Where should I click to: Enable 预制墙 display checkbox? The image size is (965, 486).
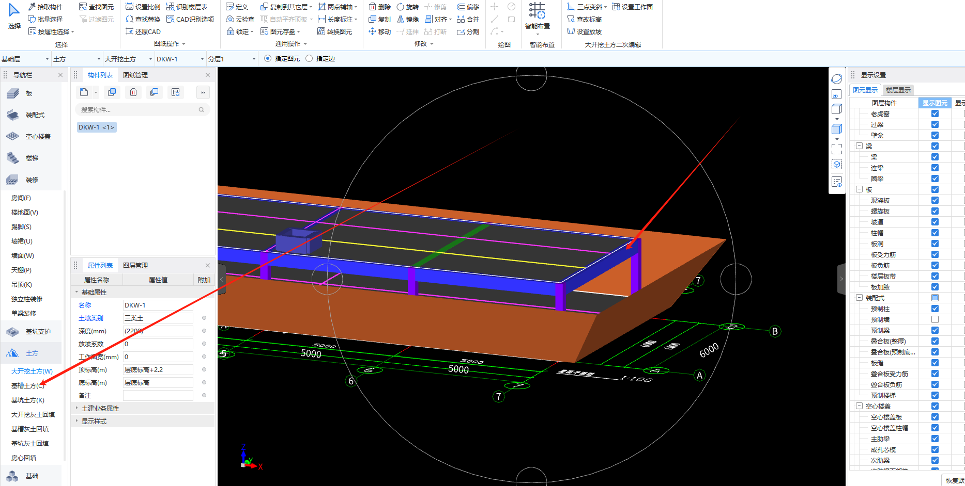[935, 319]
